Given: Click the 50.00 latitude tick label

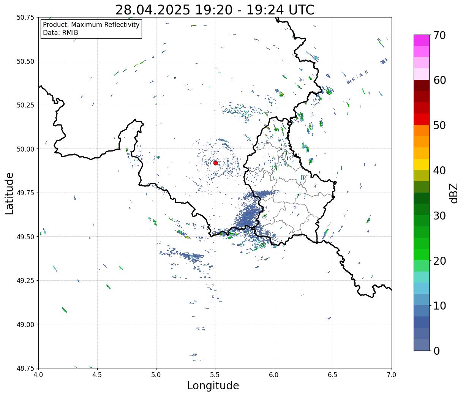Looking at the screenshot, I should (x=25, y=149).
